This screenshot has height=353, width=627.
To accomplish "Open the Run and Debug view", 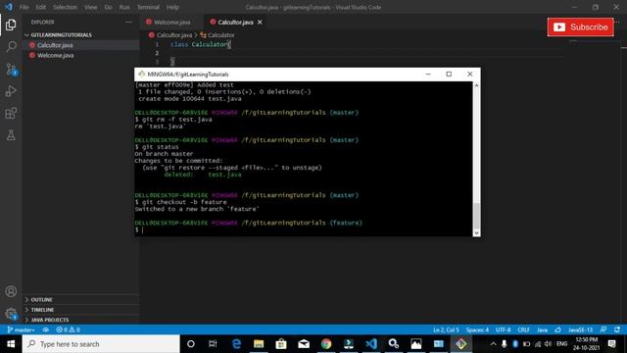I will tap(11, 91).
